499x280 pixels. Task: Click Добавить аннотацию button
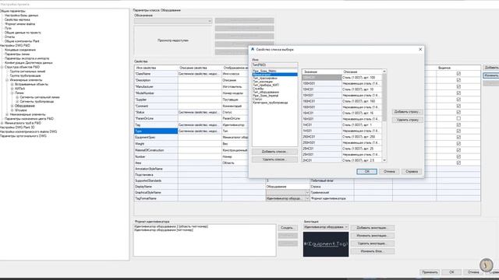pos(372,228)
